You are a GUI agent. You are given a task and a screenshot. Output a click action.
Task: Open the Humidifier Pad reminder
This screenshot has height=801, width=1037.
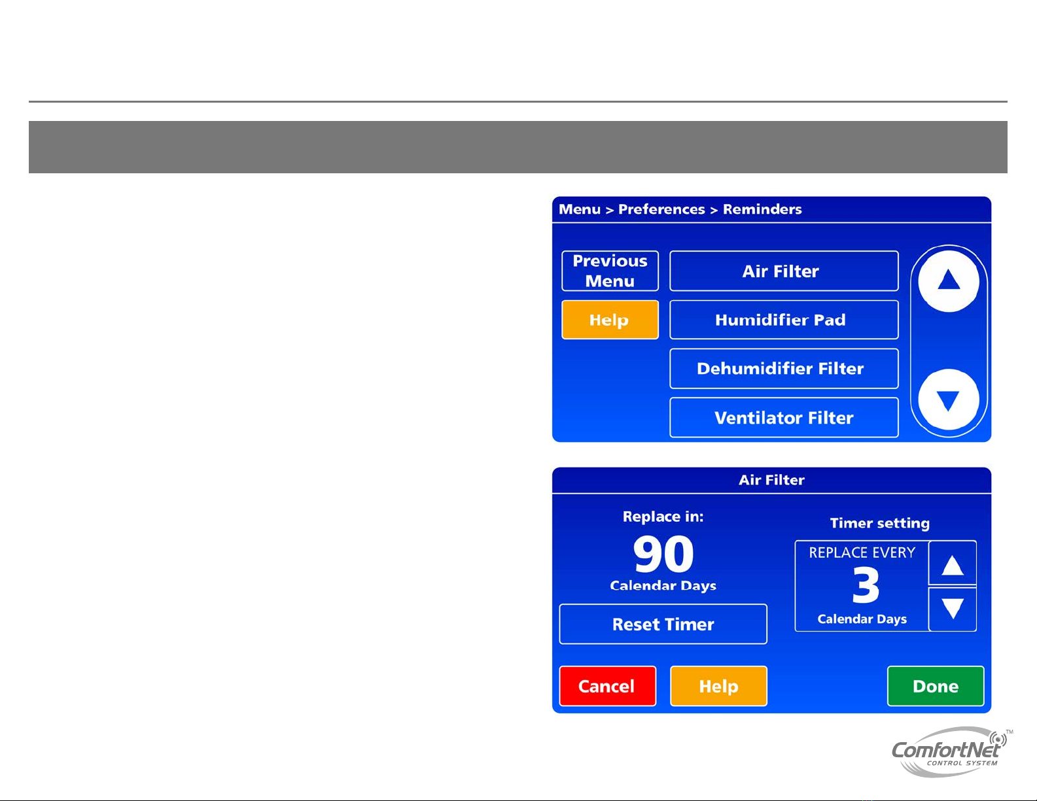783,320
